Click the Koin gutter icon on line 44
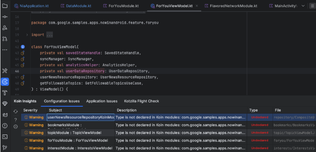The height and width of the screenshot is (152, 316). pos(23,59)
